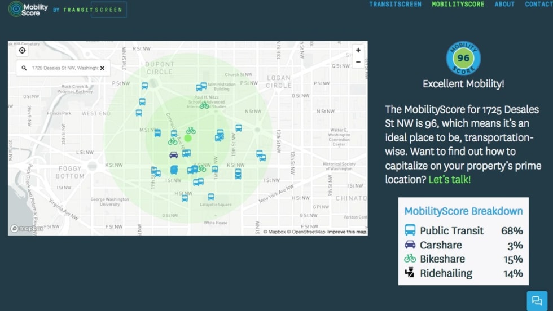Zoom out the map with minus button
Image resolution: width=553 pixels, height=311 pixels.
(x=358, y=62)
